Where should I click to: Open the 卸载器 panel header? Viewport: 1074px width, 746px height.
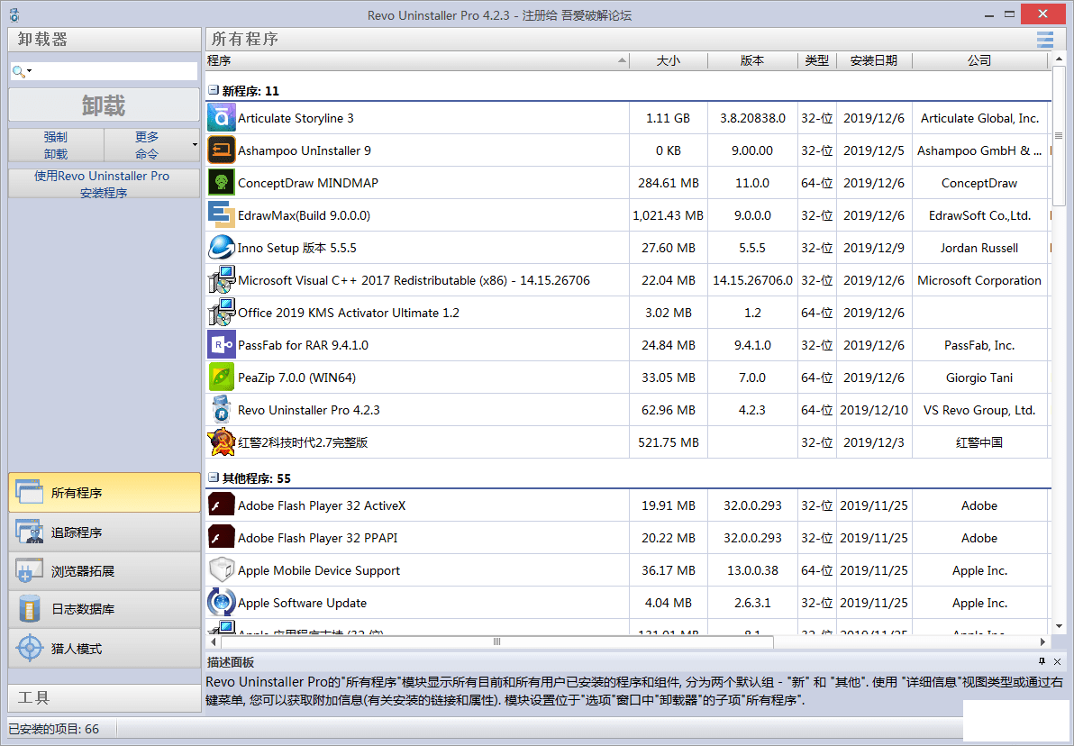(x=105, y=40)
